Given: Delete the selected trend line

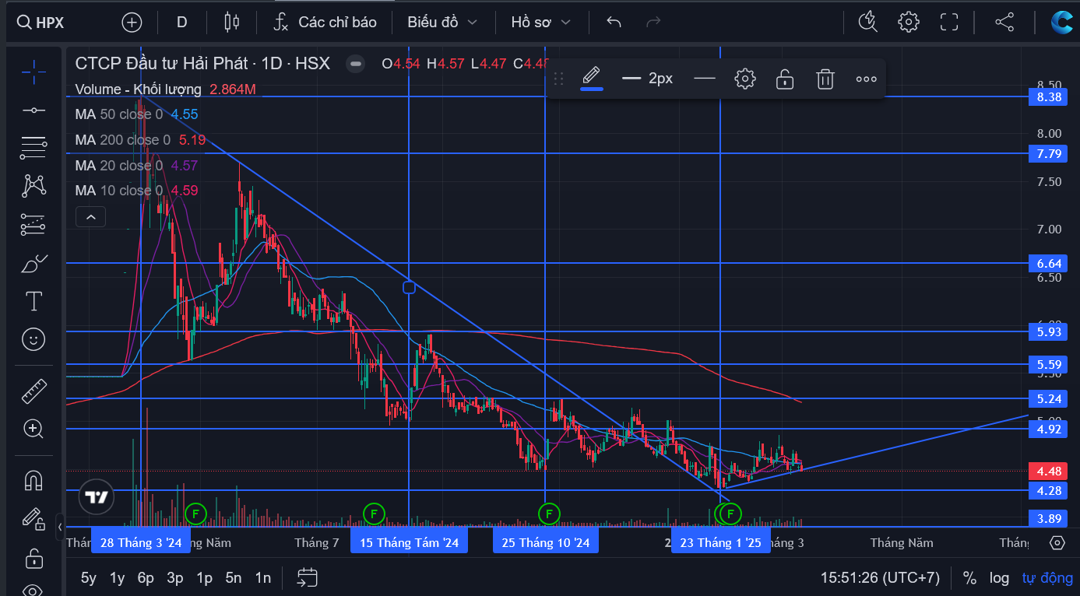Looking at the screenshot, I should pos(825,79).
